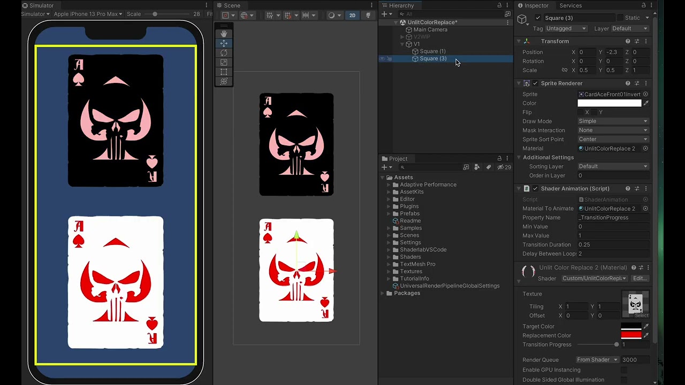Screen dimensions: 685x385
Task: Open the Sorting Layer dropdown
Action: click(x=613, y=166)
